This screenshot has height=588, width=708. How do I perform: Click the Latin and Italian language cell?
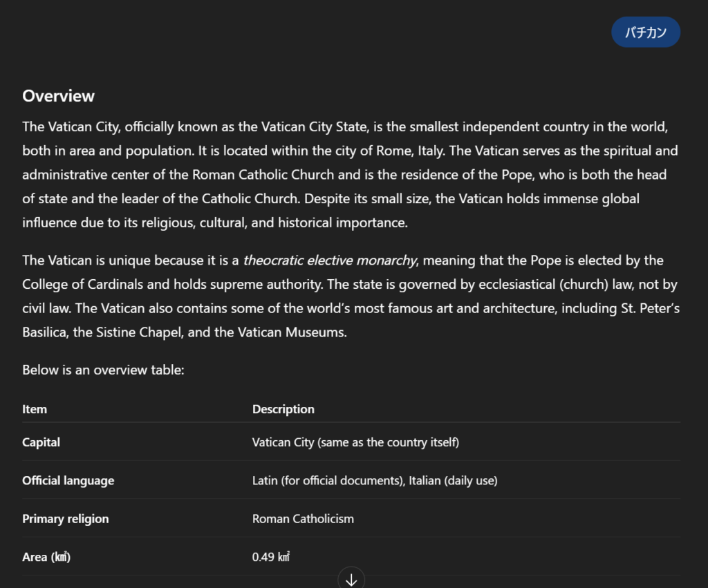click(374, 481)
